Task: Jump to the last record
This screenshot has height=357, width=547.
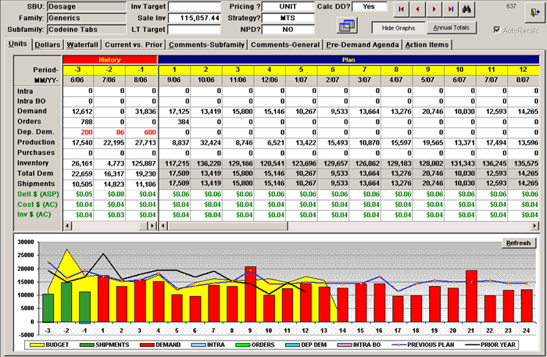Action: pyautogui.click(x=450, y=9)
